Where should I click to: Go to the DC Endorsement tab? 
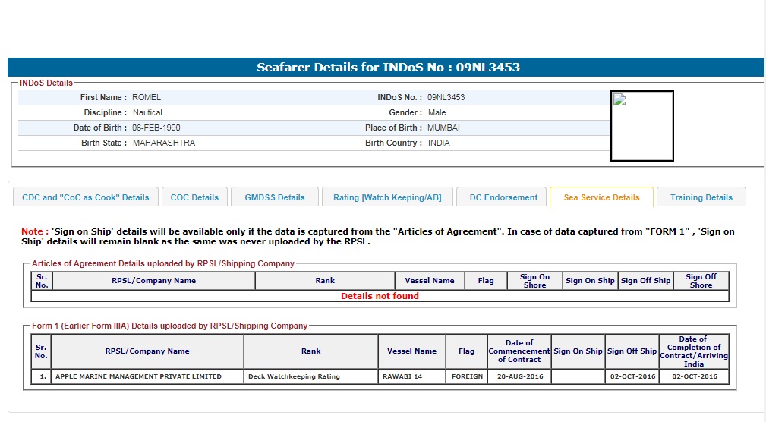tap(503, 197)
